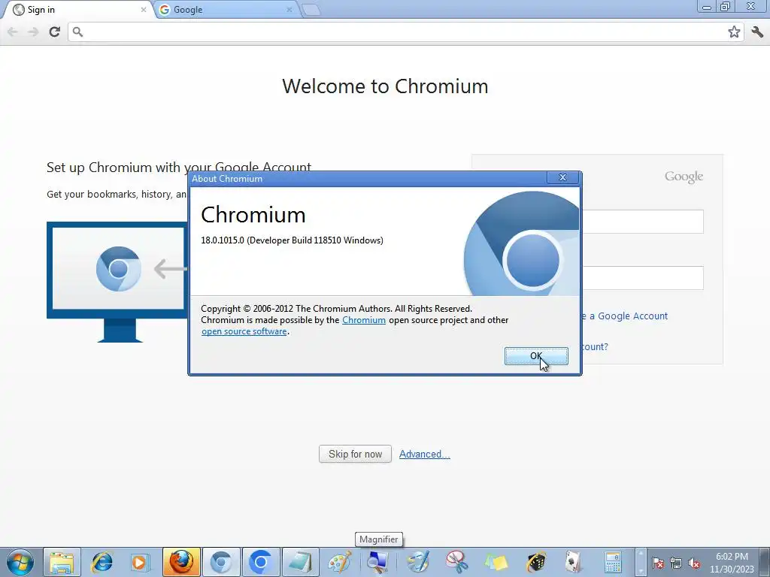Bookmark the page with the star icon
This screenshot has width=770, height=577.
[x=734, y=32]
